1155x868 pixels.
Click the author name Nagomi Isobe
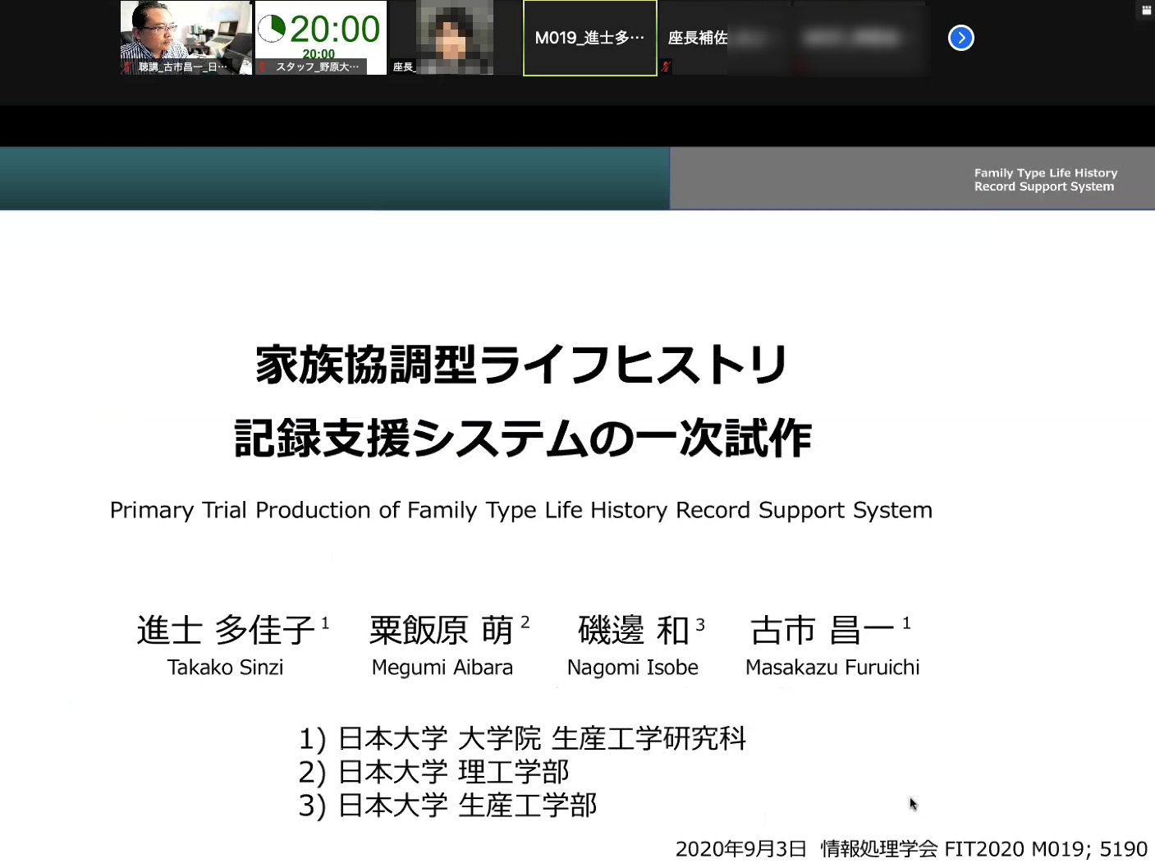point(632,668)
